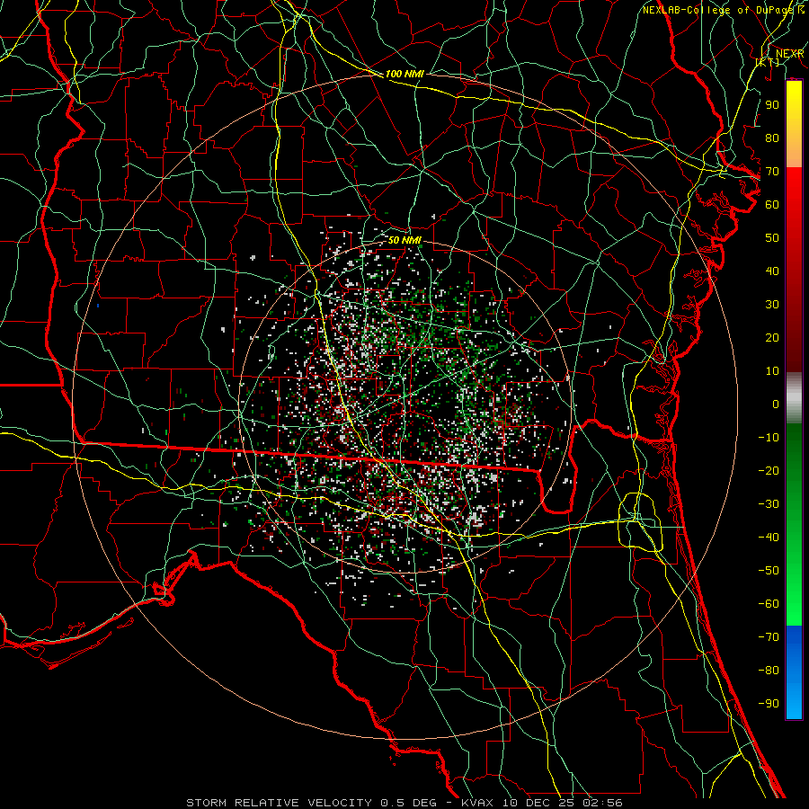
Task: Click the 10 value on the velocity scale
Action: (x=772, y=371)
